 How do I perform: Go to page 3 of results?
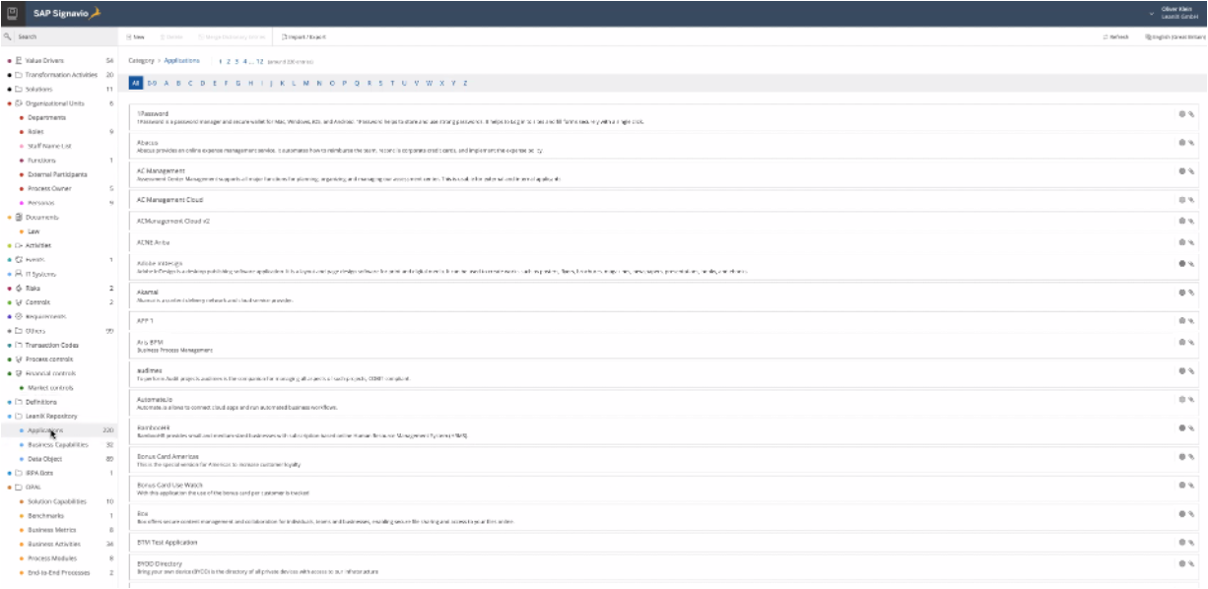click(236, 61)
